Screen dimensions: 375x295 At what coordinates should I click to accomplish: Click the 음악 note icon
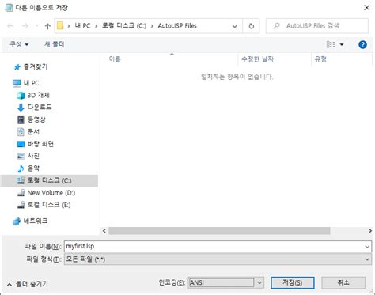[x=21, y=168]
